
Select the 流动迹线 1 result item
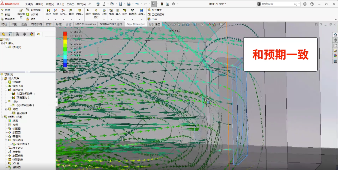click(21, 144)
